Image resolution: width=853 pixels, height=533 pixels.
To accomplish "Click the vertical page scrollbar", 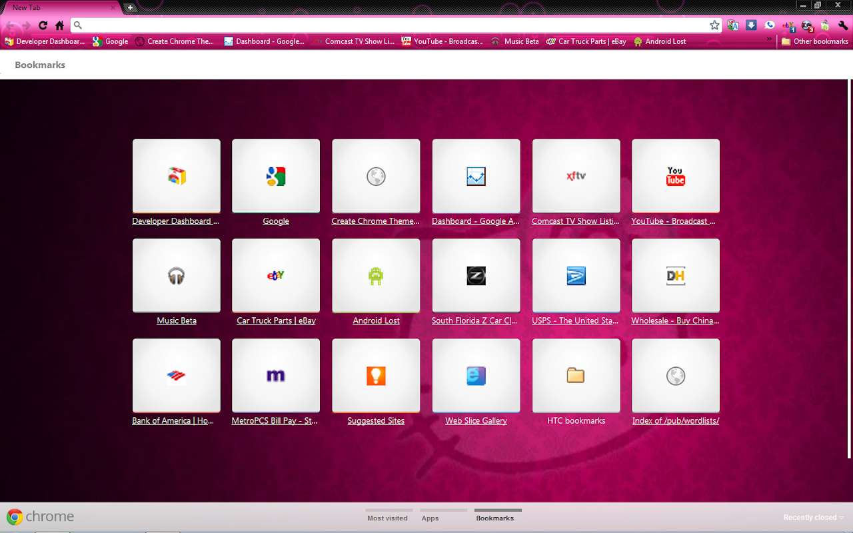I will (x=849, y=269).
